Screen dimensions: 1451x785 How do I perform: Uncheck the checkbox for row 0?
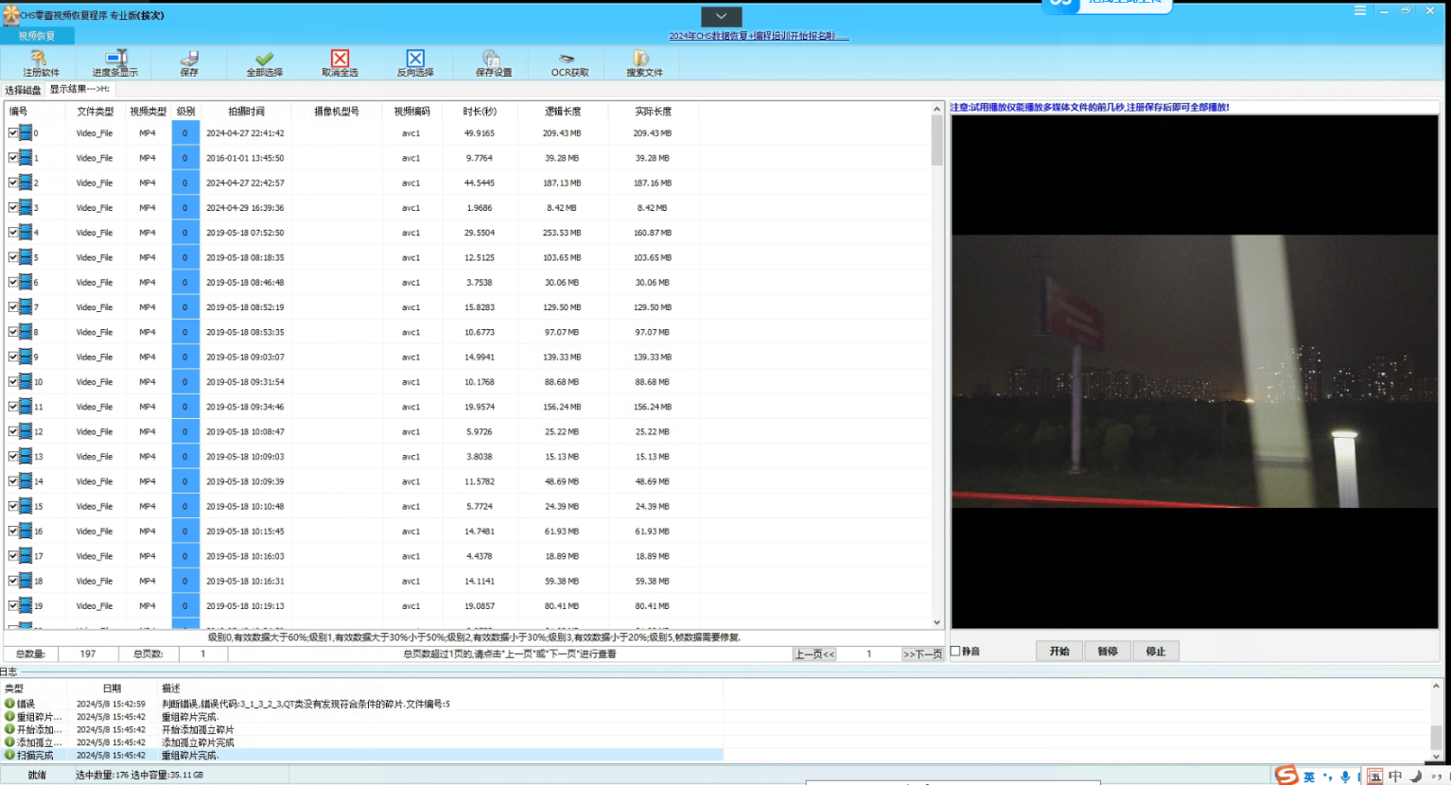[x=13, y=133]
